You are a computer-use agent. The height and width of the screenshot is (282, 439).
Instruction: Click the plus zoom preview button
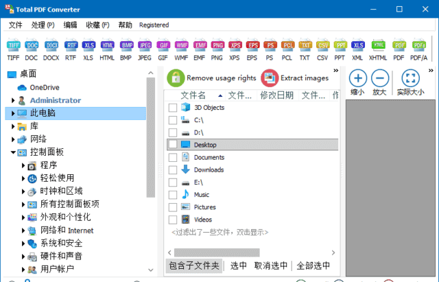point(358,78)
